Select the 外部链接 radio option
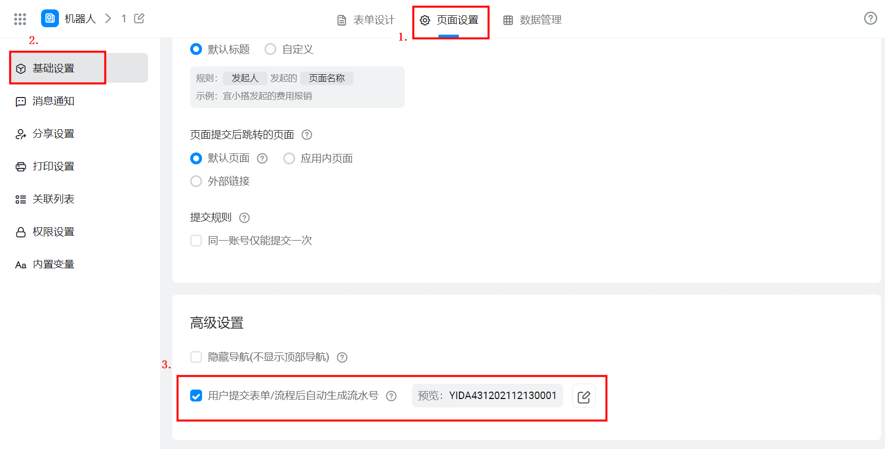Screen dimensions: 885x449 pyautogui.click(x=196, y=181)
